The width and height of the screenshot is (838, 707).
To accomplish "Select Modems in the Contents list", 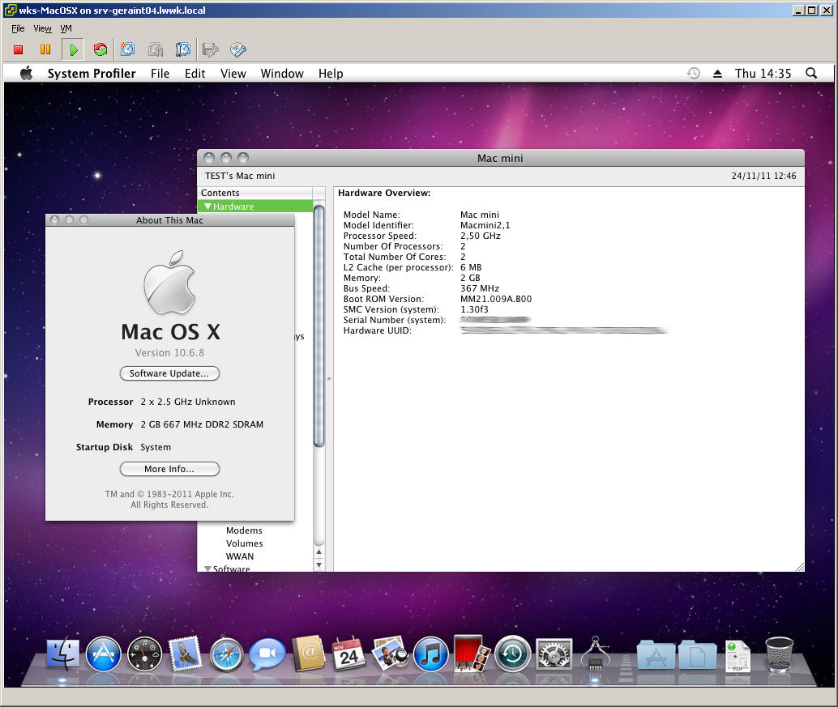I will pos(244,530).
